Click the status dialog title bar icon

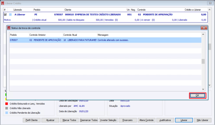coord(9,28)
